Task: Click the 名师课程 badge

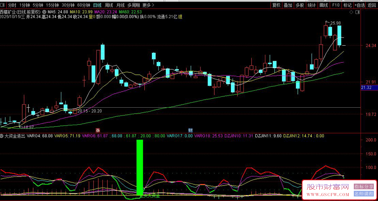Action: [x=363, y=194]
